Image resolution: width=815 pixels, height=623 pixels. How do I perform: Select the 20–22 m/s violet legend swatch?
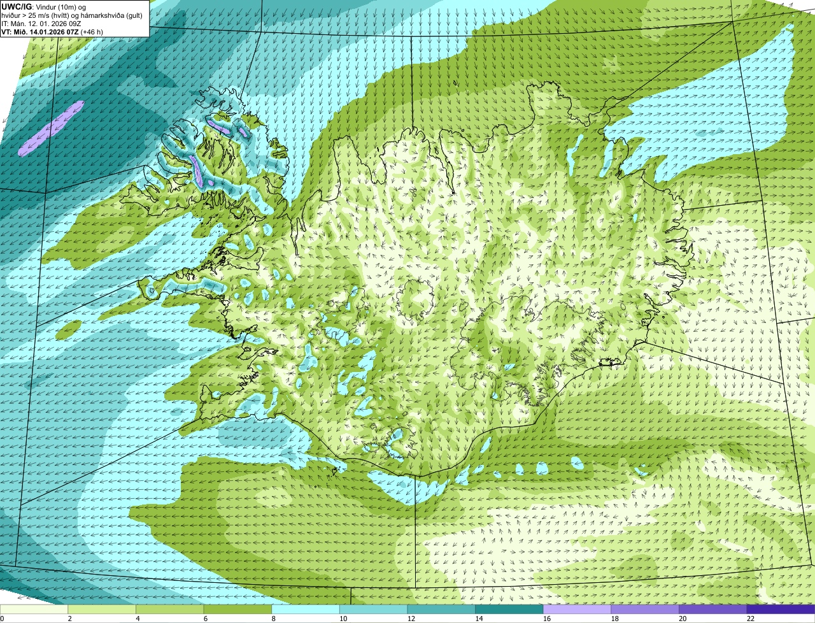coord(712,609)
